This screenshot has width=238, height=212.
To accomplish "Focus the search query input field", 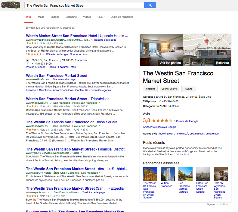I will tap(84, 5).
